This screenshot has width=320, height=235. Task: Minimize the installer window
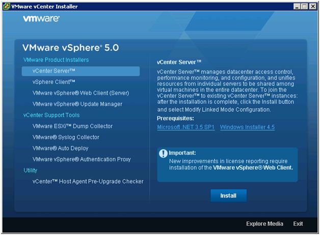pyautogui.click(x=297, y=7)
